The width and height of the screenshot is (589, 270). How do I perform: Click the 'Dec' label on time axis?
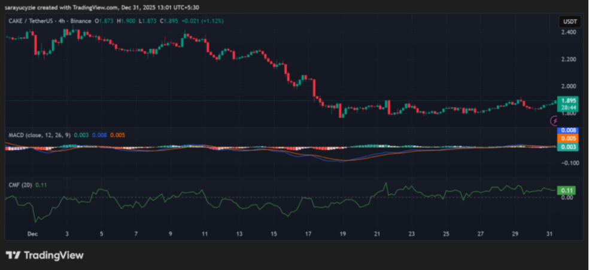(x=32, y=235)
